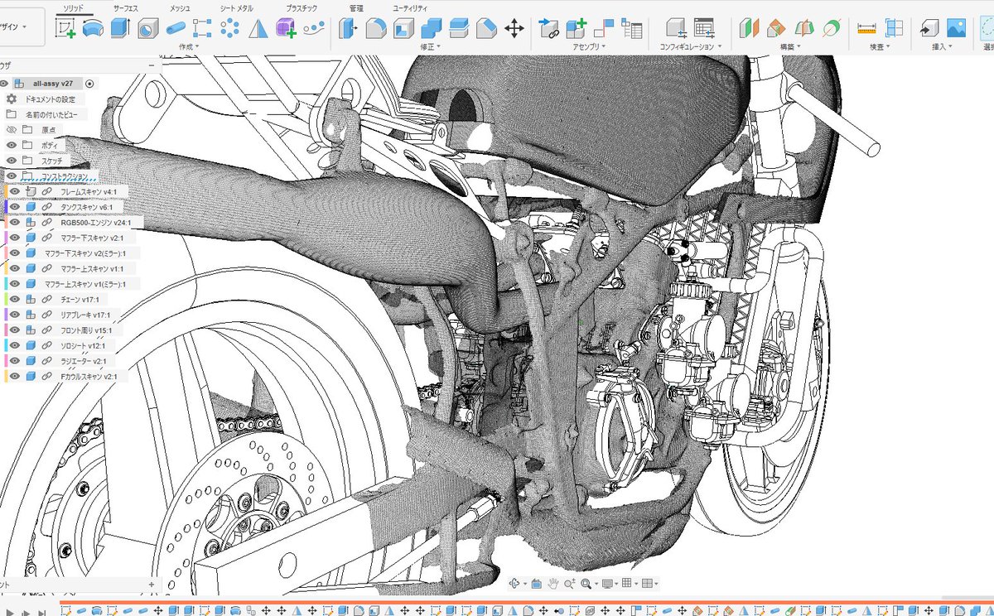Screen dimensions: 994x616
Task: Click the New Component icon
Action: (x=577, y=29)
